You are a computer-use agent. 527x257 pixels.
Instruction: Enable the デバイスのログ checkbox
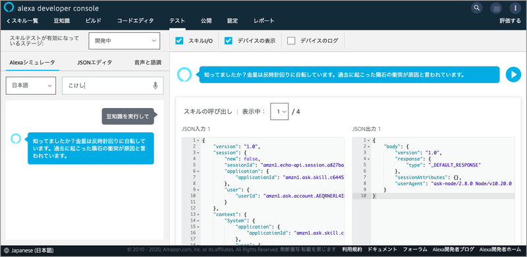tap(291, 41)
